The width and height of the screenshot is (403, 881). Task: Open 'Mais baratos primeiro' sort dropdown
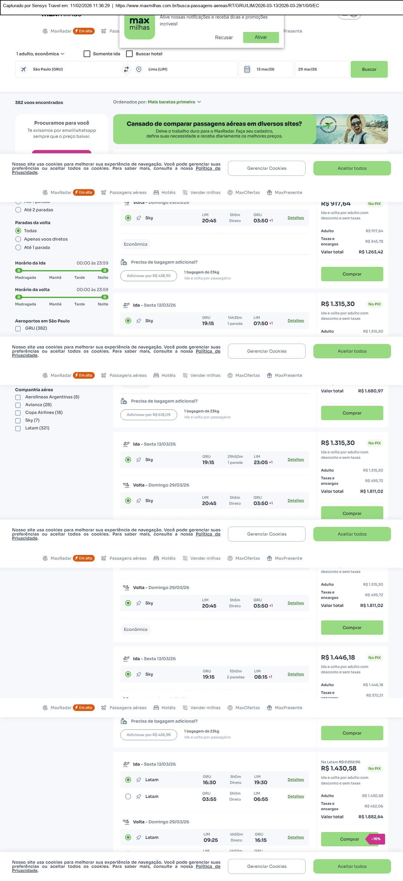coord(174,102)
